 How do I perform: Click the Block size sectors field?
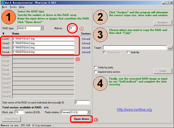(x=19, y=112)
